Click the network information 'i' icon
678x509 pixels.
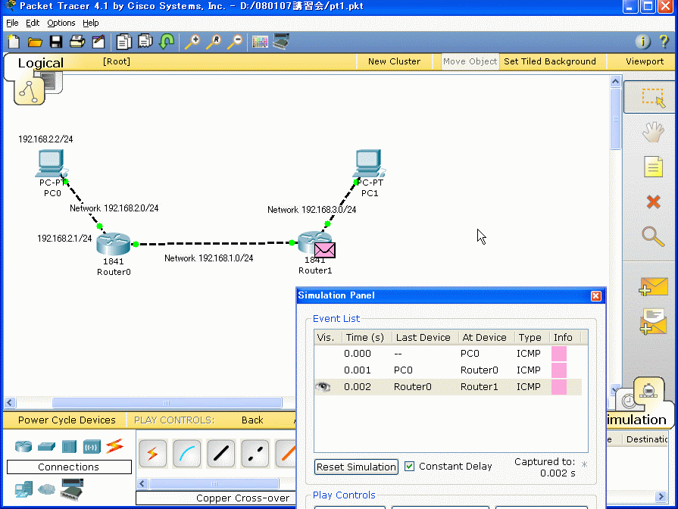[642, 42]
